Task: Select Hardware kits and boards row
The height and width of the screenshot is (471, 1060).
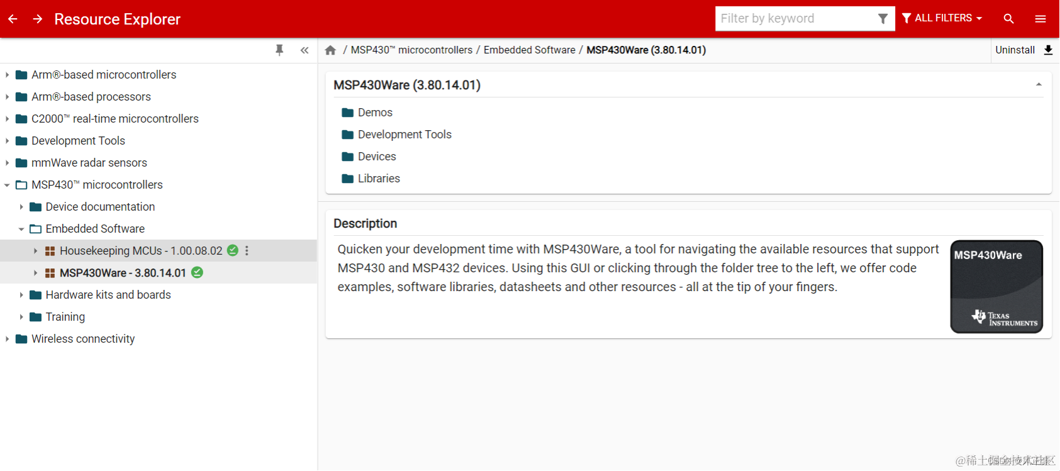Action: [159, 295]
